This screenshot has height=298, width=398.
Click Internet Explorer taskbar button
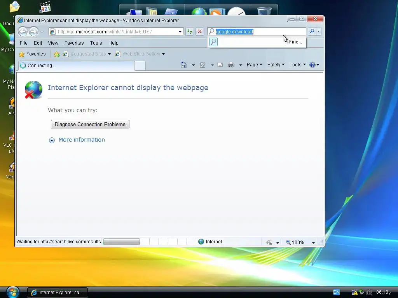pos(58,293)
